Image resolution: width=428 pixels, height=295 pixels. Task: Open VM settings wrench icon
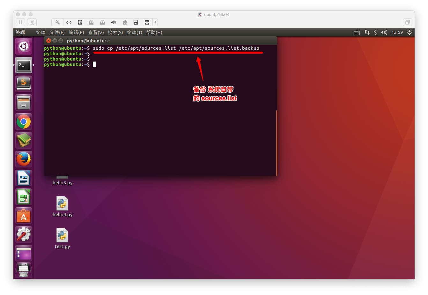(57, 22)
